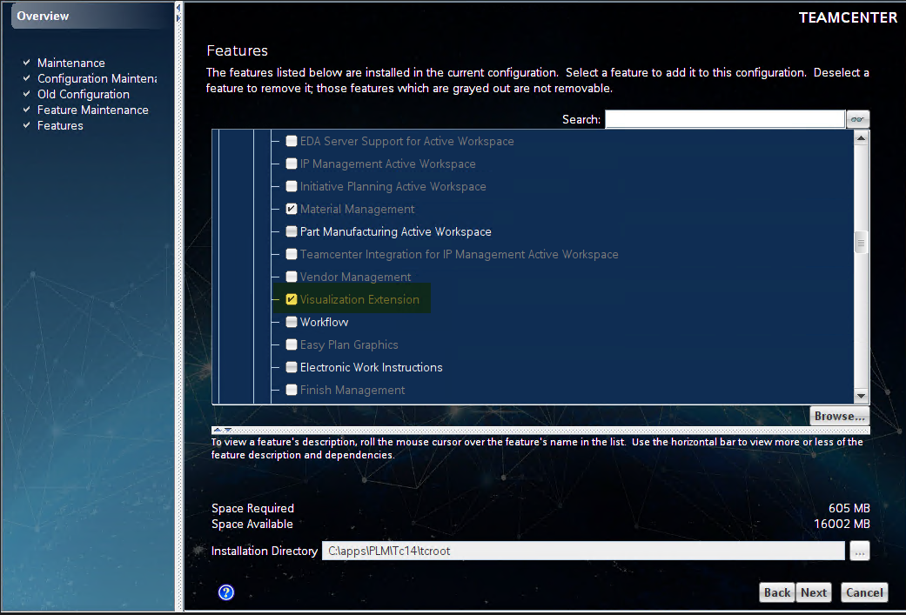
Task: Uncheck the Material Management feature
Action: coord(291,209)
